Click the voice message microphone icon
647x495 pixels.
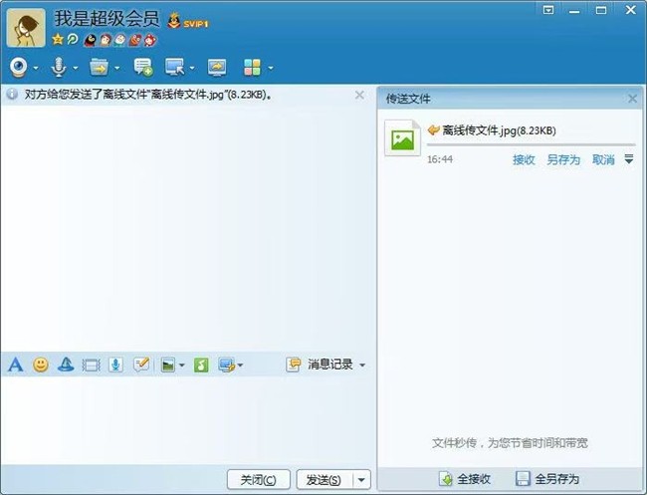point(116,365)
